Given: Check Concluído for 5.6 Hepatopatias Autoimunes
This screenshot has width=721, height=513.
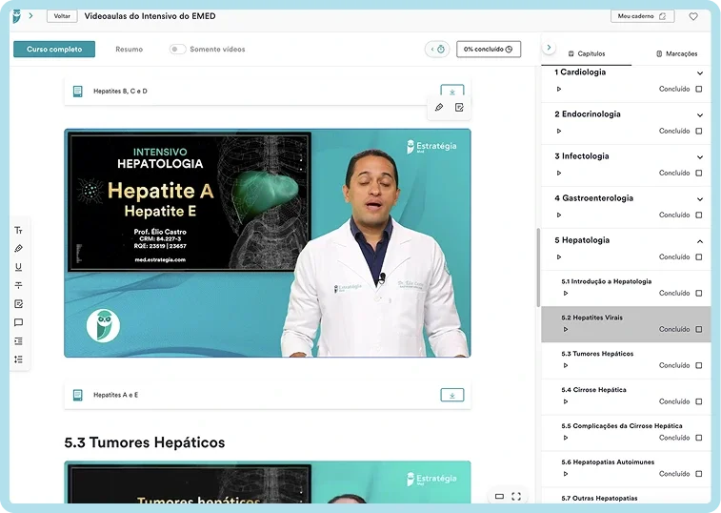Looking at the screenshot, I should pos(699,474).
